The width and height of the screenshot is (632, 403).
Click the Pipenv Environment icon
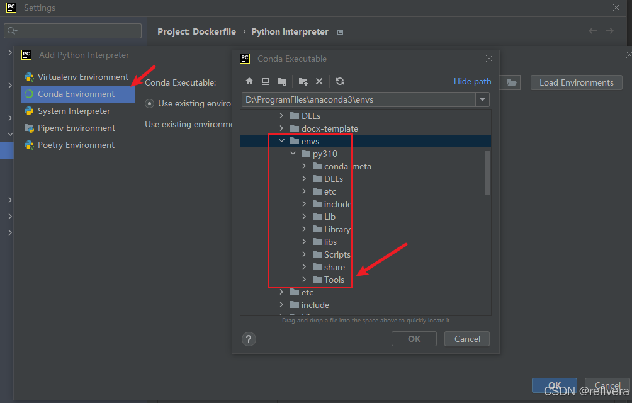29,128
